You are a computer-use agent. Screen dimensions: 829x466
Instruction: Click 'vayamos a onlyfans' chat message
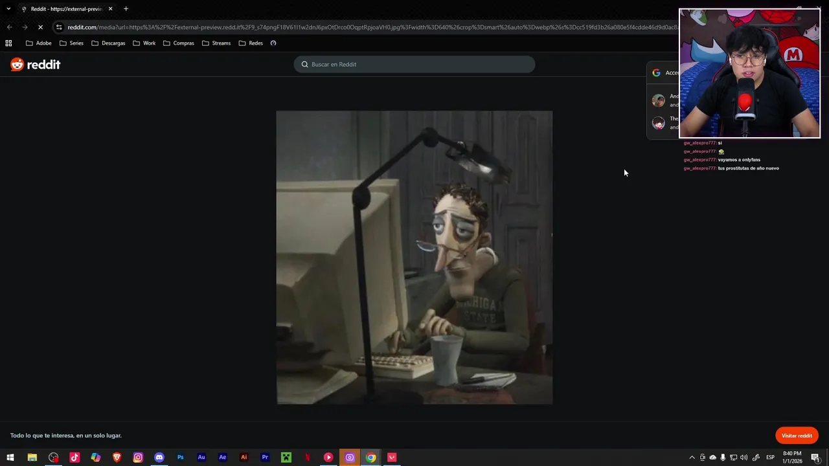pos(739,160)
